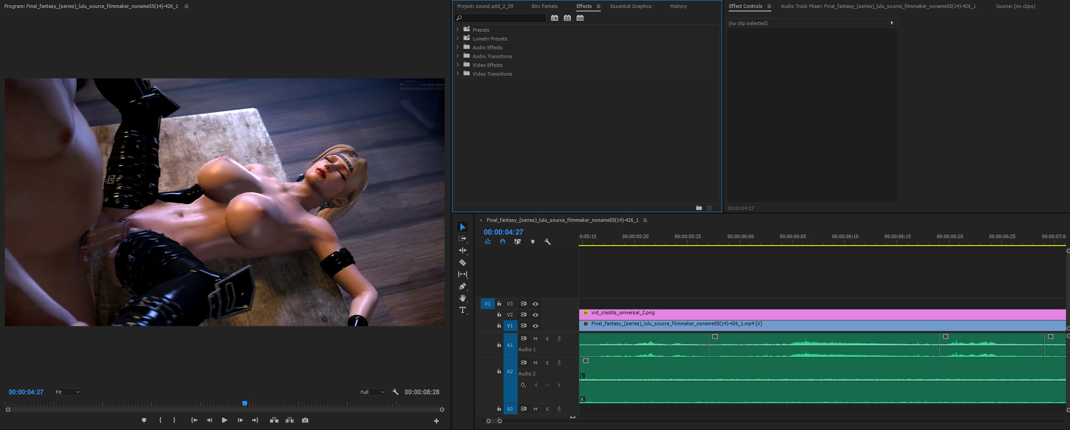The height and width of the screenshot is (430, 1070).
Task: Open Program monitor settings wrench
Action: click(x=395, y=392)
